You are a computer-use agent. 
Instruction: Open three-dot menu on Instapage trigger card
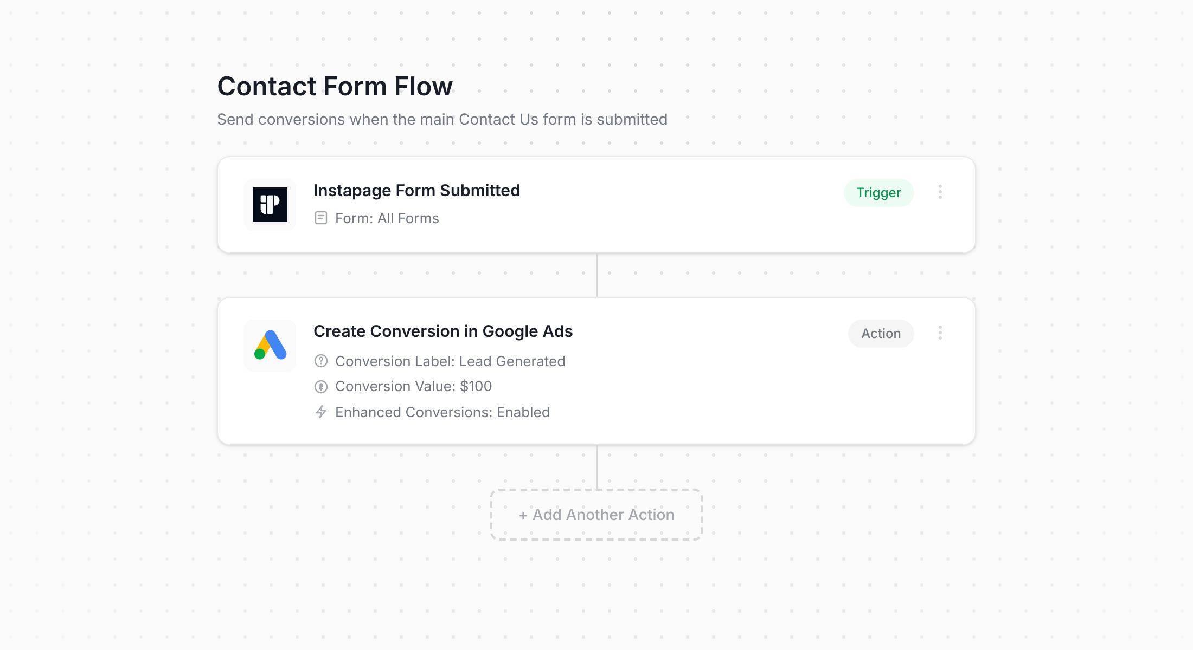[x=940, y=192]
